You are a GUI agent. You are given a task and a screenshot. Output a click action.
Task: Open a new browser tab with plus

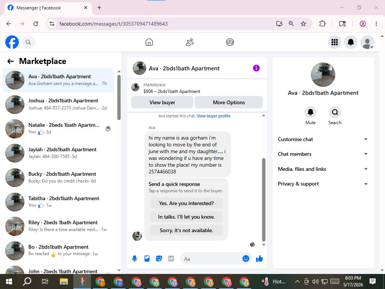click(99, 8)
